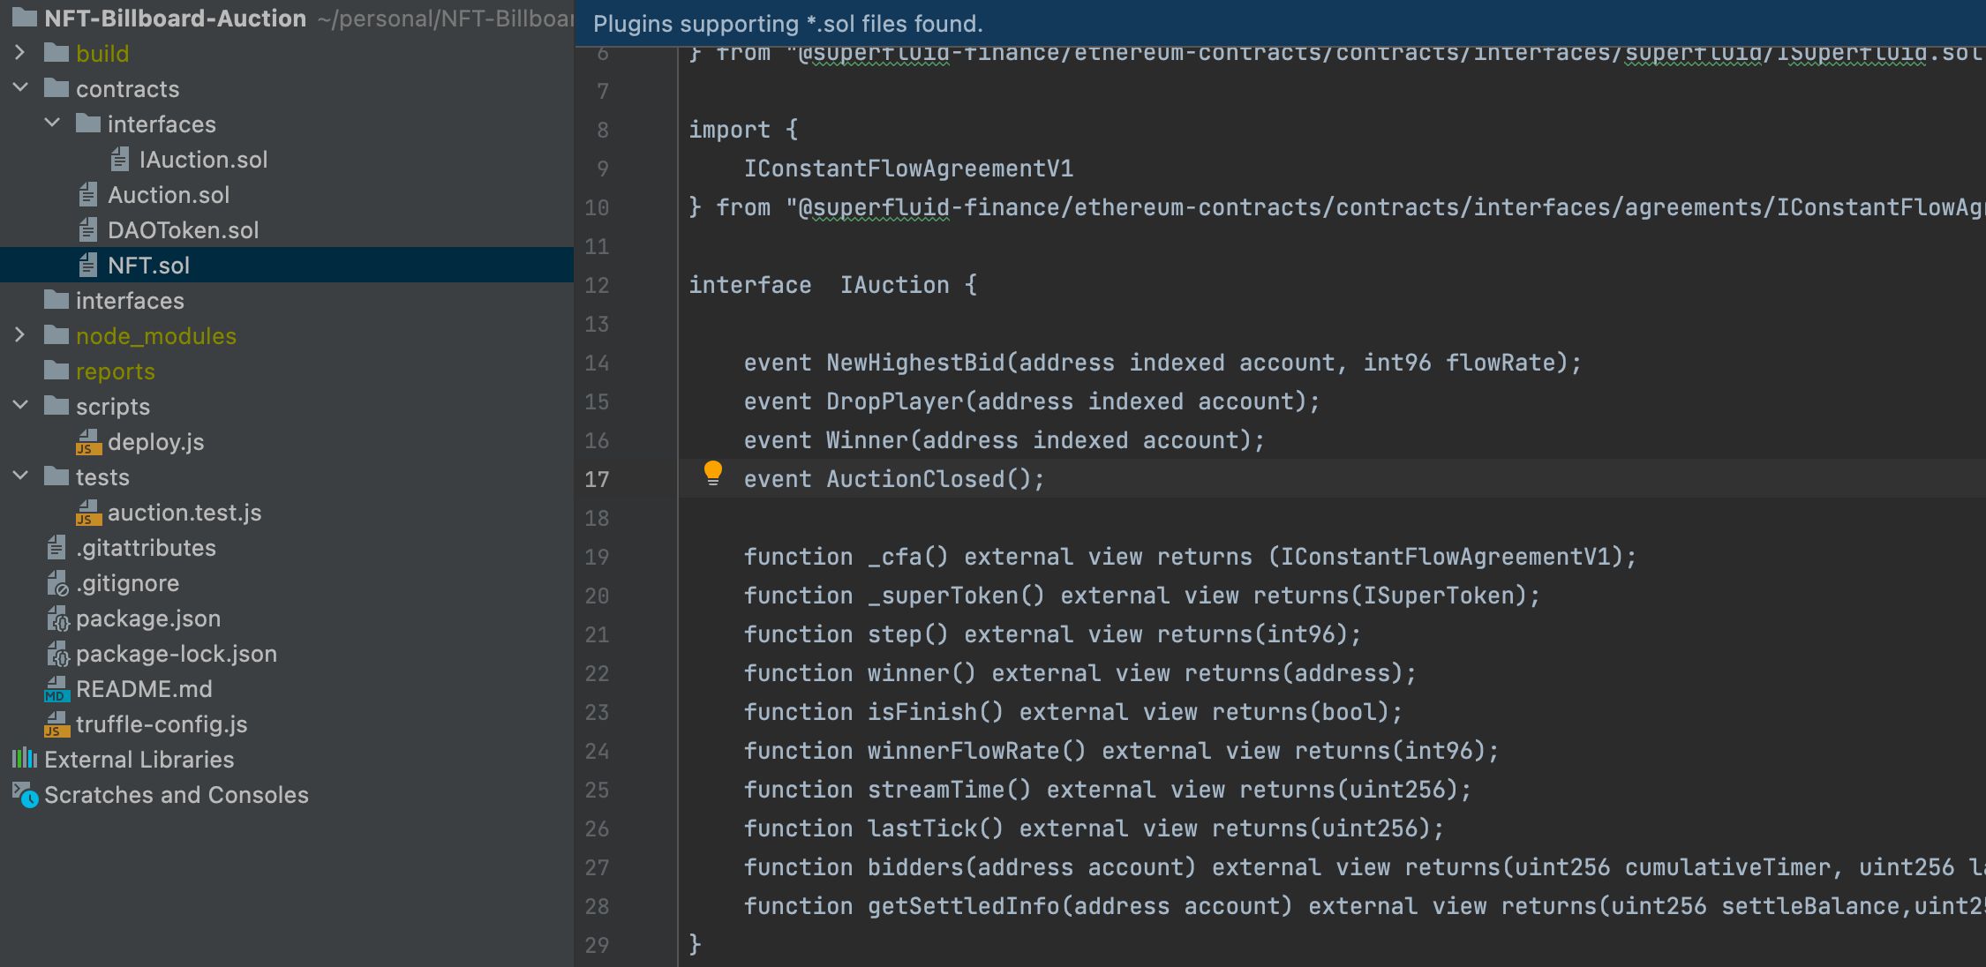Screen dimensions: 1986x967
Task: Click 'AuctionClosed' in the event line
Action: (915, 479)
